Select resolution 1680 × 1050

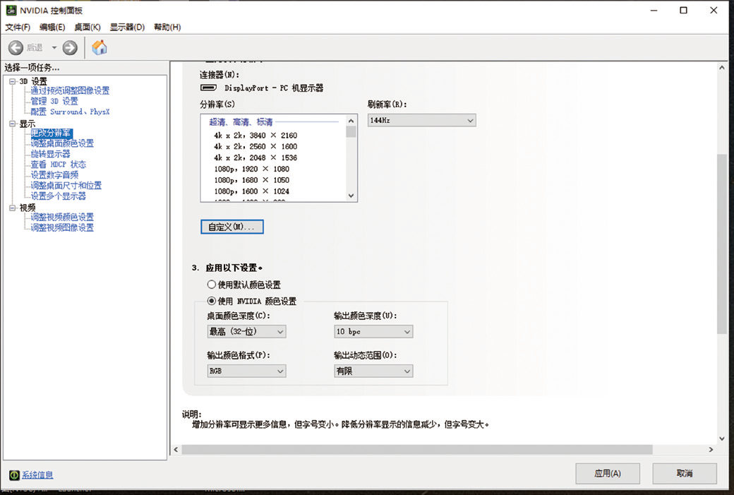[x=252, y=180]
